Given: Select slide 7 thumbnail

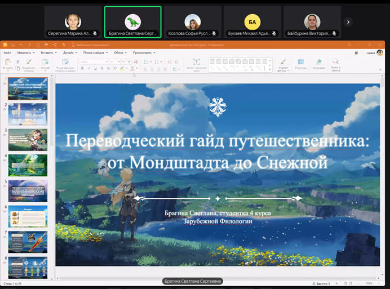Looking at the screenshot, I should [28, 242].
